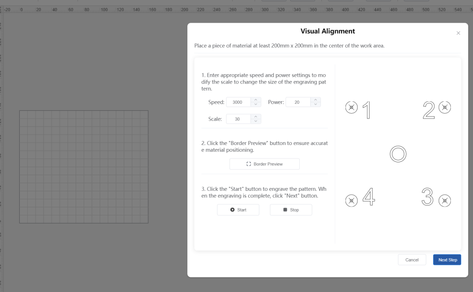Increase Power with the up arrow

pyautogui.click(x=315, y=100)
